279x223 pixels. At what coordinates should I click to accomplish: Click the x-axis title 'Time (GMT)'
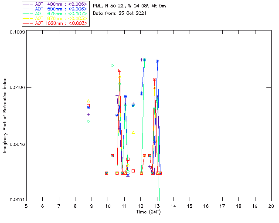pos(148,212)
